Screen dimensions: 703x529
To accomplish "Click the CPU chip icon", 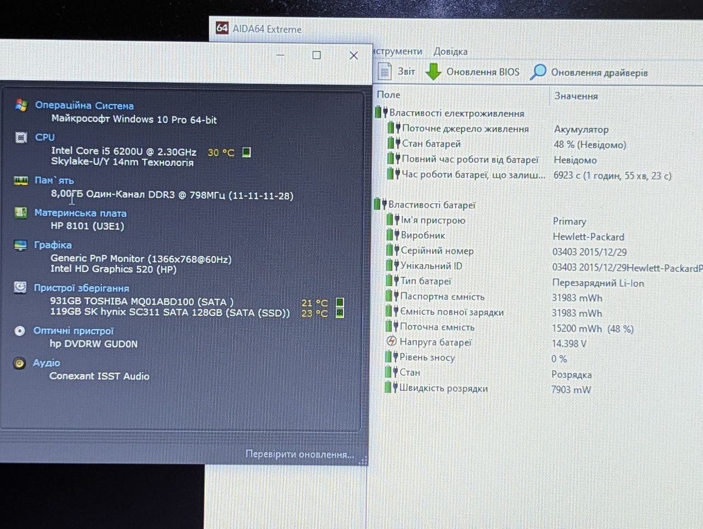I will [21, 137].
